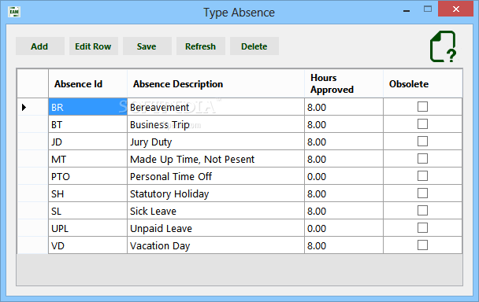Select hours 8.00 in Bereavement row
The image size is (479, 302).
[x=343, y=107]
